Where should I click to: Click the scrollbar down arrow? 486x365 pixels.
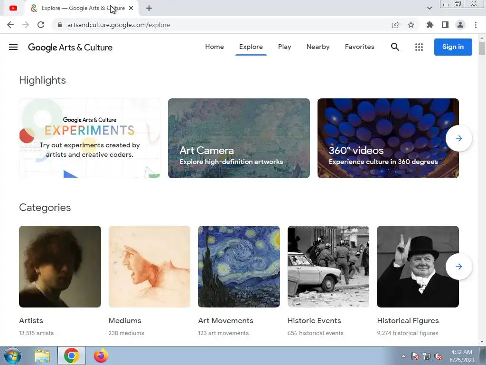482,341
